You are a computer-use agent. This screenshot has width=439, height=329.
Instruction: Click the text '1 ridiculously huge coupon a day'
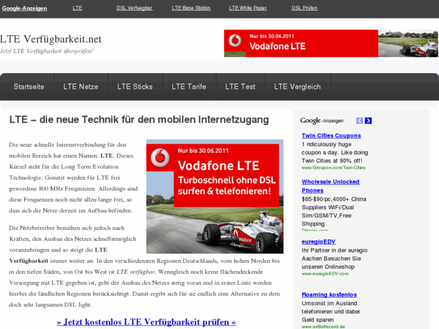pyautogui.click(x=335, y=149)
